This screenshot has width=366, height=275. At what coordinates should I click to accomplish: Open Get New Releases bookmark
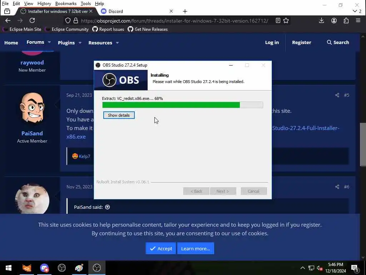click(x=148, y=29)
